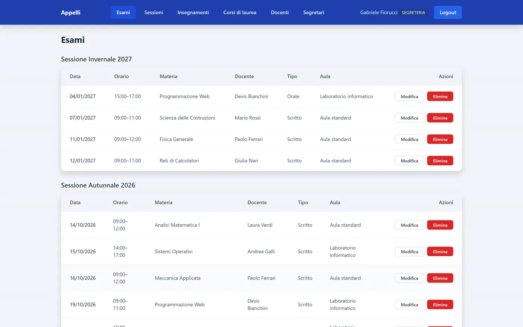Click the date 07/01/2027
The image size is (523, 327).
(83, 118)
